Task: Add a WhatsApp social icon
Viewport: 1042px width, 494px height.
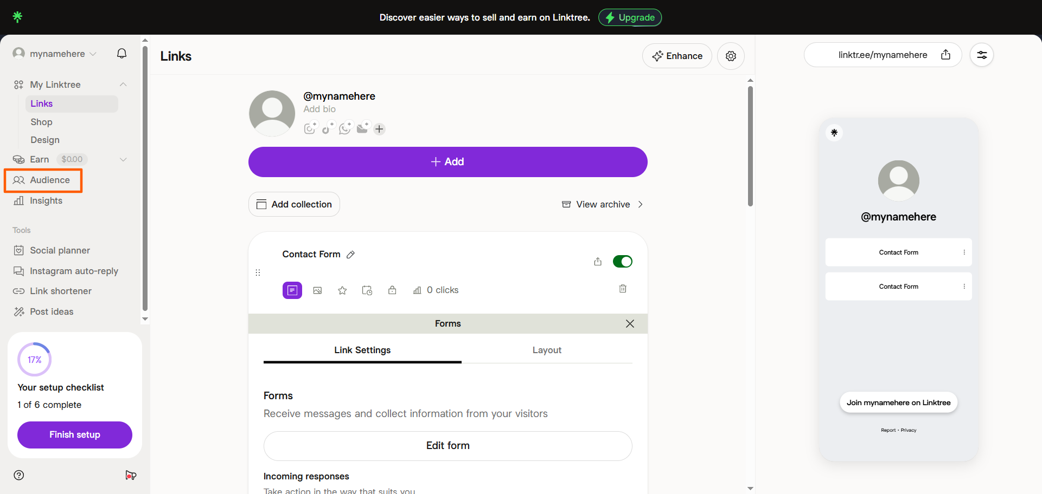Action: [345, 128]
